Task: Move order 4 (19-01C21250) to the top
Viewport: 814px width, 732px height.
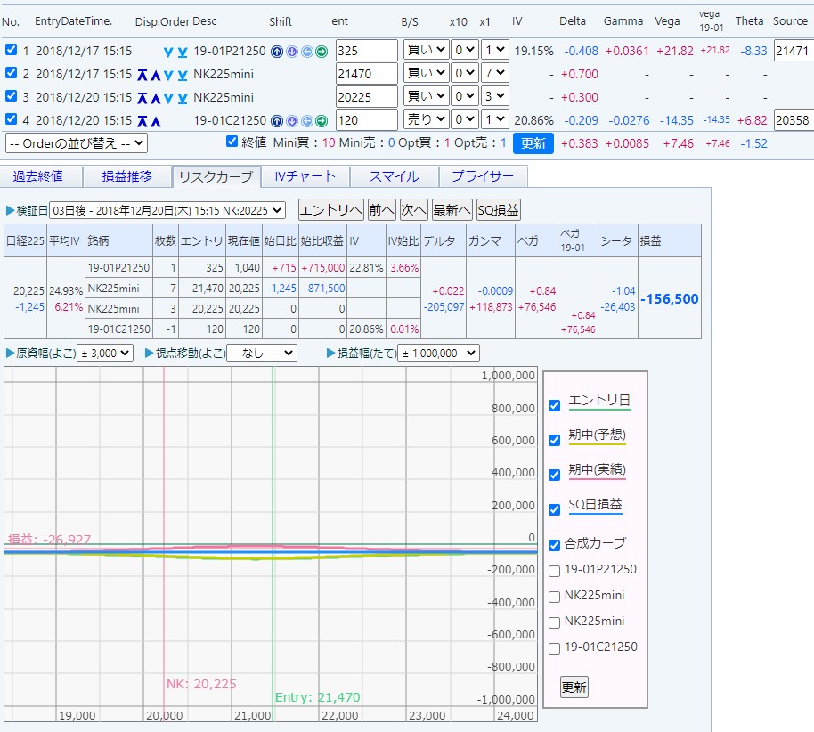Action: [x=142, y=121]
